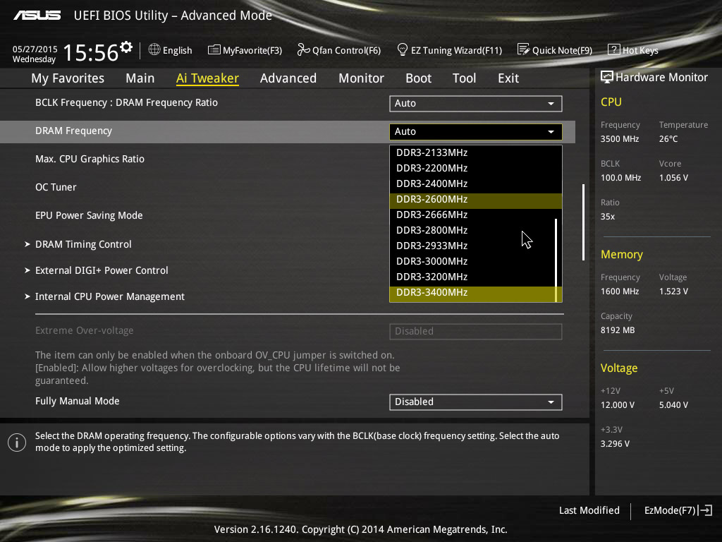Click the +12V 12.000 V reading
Viewport: 722px width, 542px height.
pyautogui.click(x=618, y=404)
